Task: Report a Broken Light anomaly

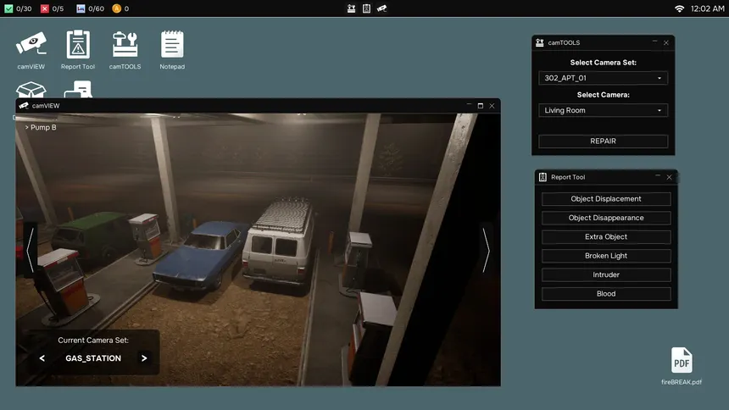Action: pos(606,256)
